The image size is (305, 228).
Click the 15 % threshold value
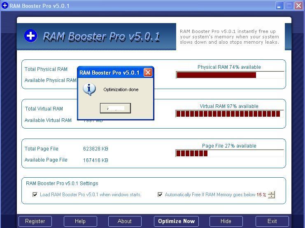(x=261, y=195)
